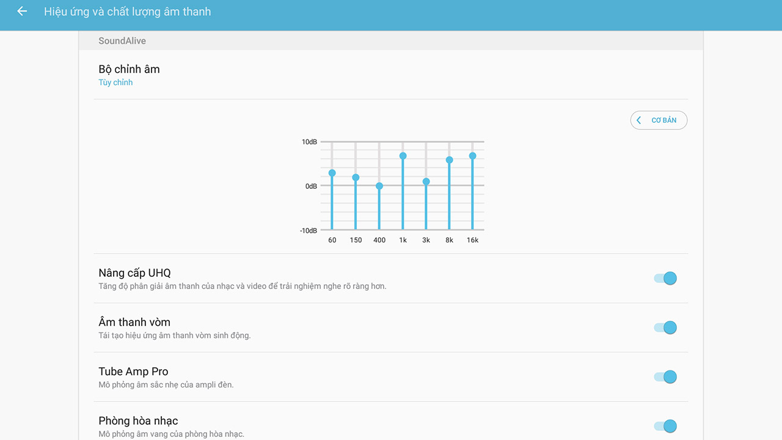Screen dimensions: 782x440
Task: Tap the 1k equalizer slider handle
Action: click(403, 156)
